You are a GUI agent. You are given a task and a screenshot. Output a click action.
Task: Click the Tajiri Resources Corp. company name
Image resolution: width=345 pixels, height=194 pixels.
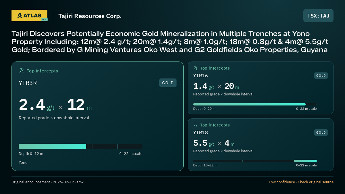90,16
